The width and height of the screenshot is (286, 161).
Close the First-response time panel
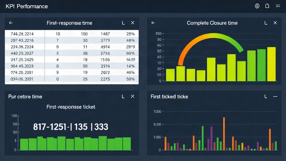click(133, 23)
